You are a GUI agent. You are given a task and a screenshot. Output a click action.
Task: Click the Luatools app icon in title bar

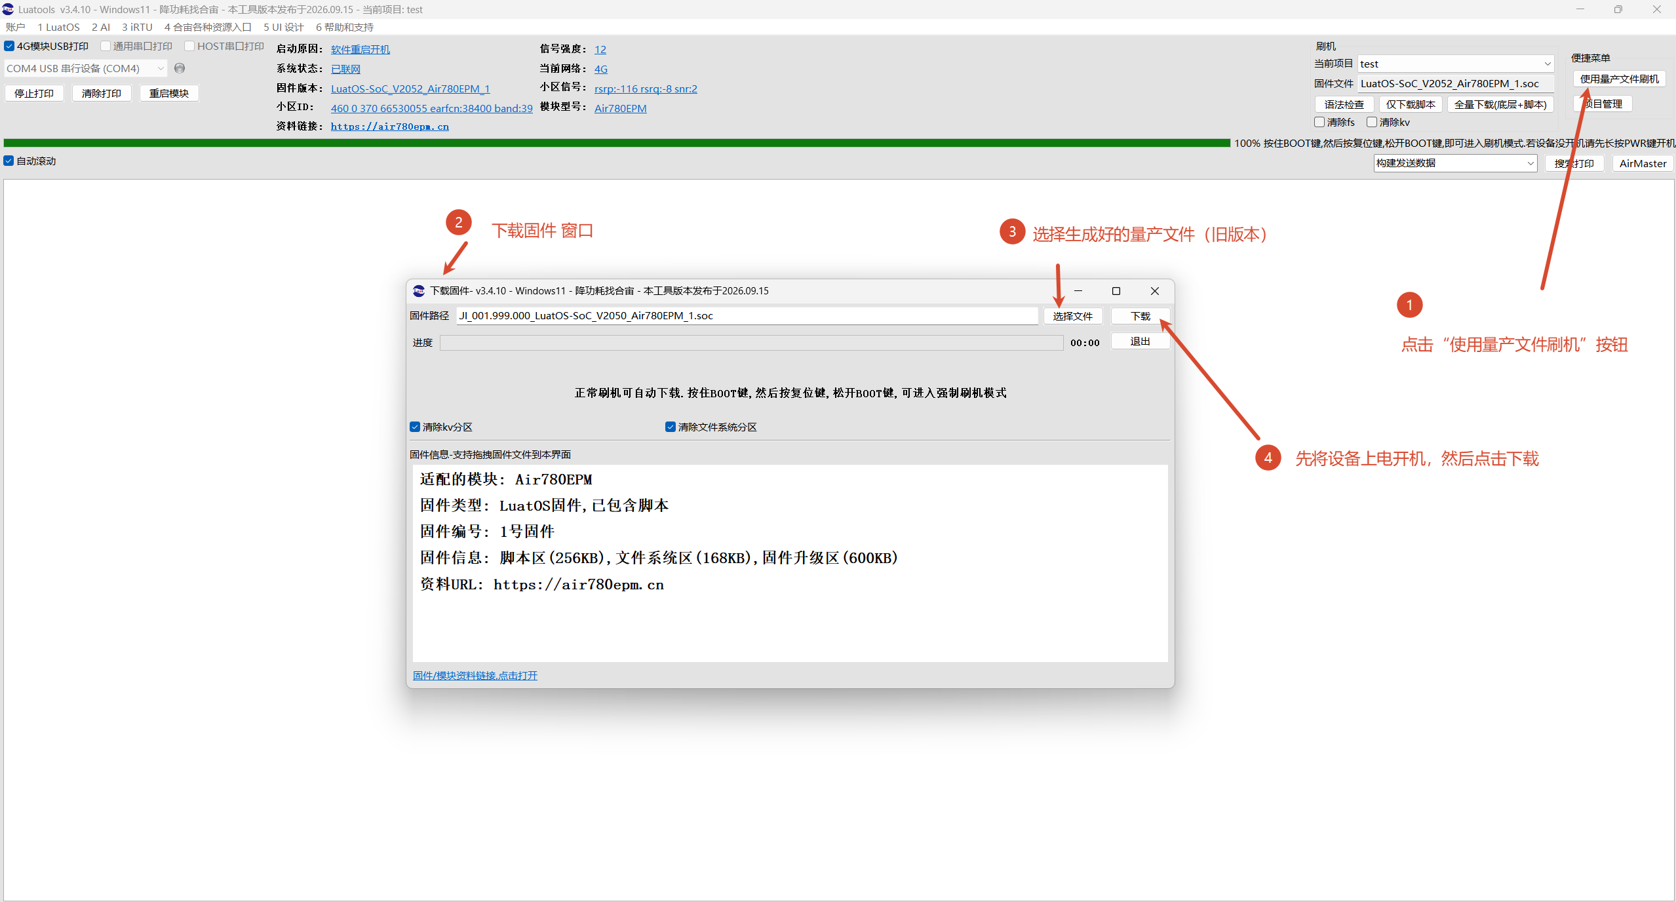click(8, 9)
